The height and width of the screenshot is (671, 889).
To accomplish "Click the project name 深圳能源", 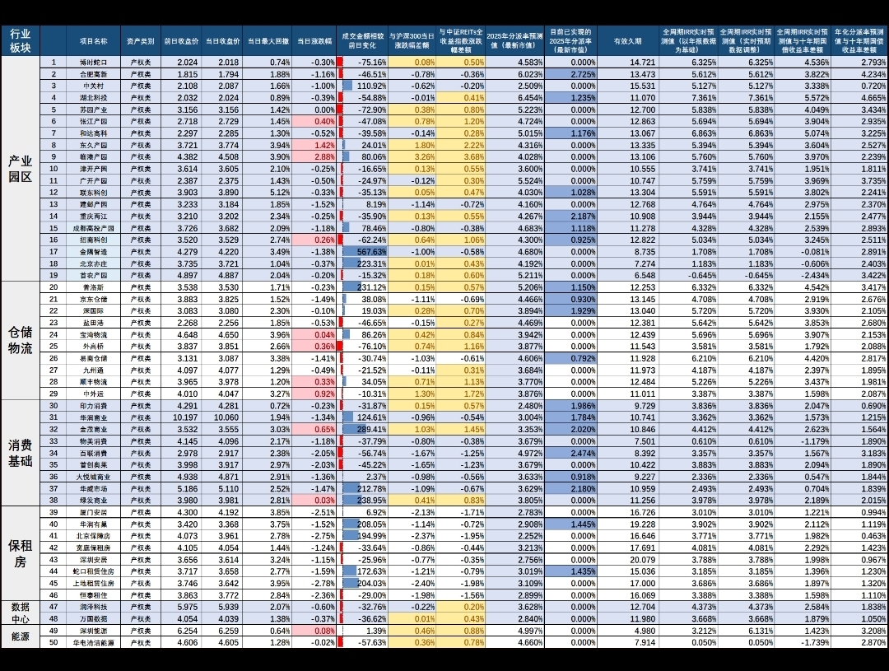I will (x=94, y=631).
